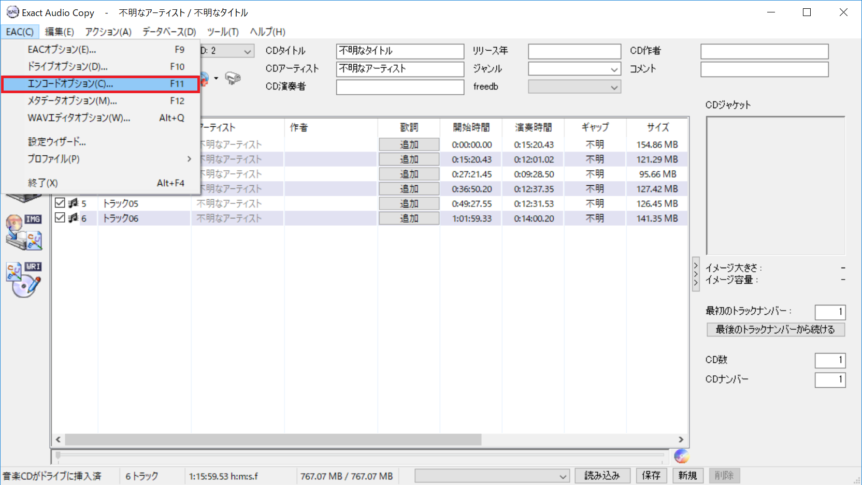Screen dimensions: 862x485
Task: Click the IMG copy image icon
Action: (x=24, y=232)
